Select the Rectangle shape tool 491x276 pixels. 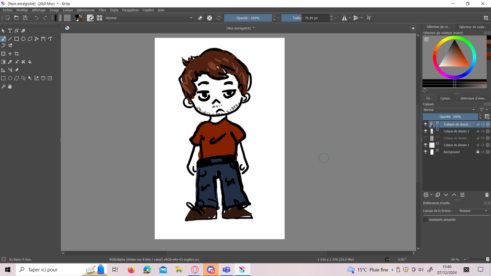coord(16,39)
